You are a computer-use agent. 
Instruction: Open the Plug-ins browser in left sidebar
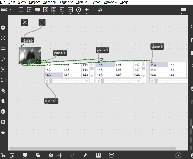[3, 101]
